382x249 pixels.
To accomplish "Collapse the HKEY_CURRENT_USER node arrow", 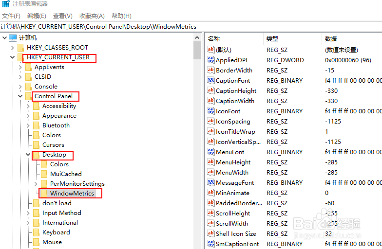I will coord(13,57).
